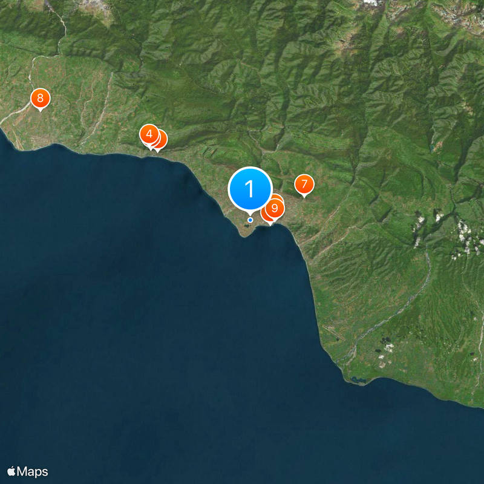The height and width of the screenshot is (484, 484).
Task: Click the headland tip jutting into the sea
Action: point(244,234)
